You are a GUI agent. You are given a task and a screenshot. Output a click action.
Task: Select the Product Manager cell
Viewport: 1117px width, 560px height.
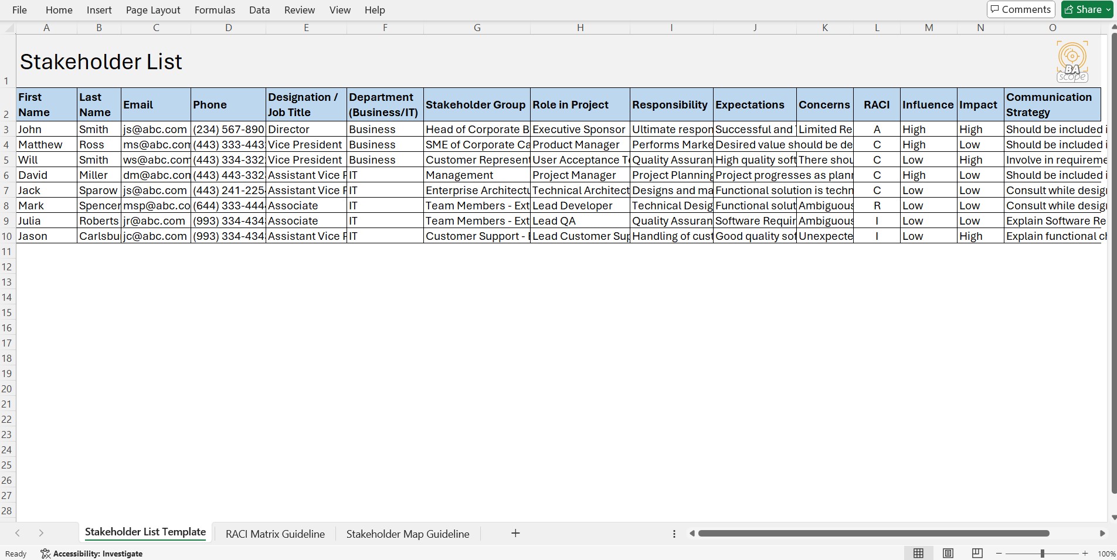coord(580,144)
